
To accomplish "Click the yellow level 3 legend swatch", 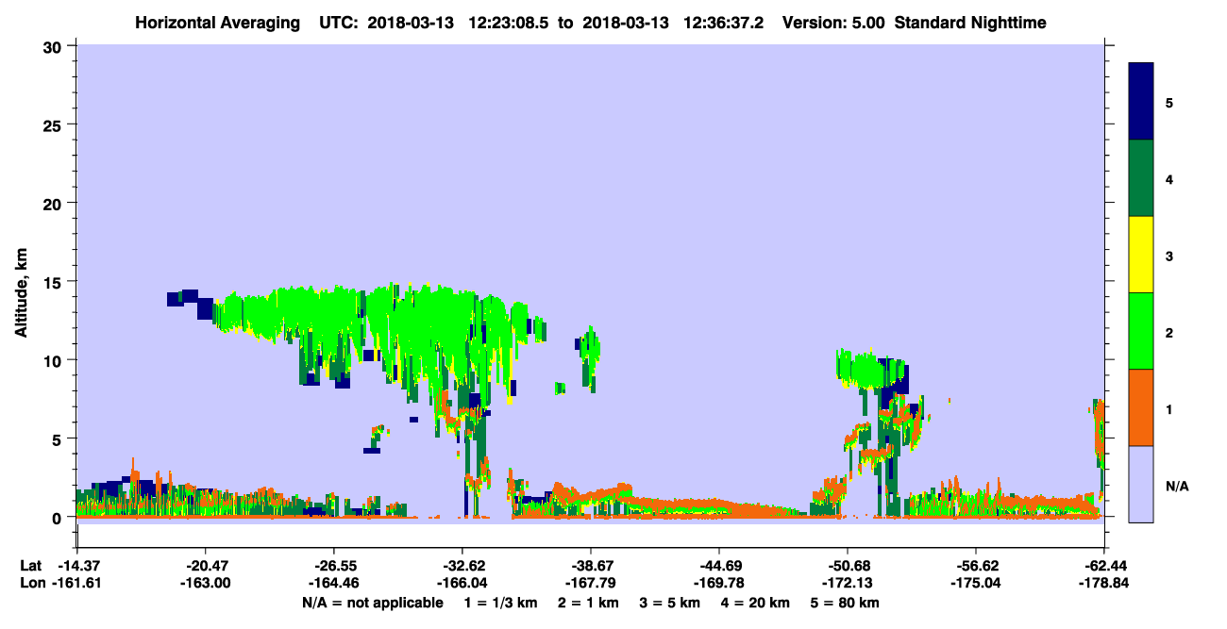I will 1141,255.
